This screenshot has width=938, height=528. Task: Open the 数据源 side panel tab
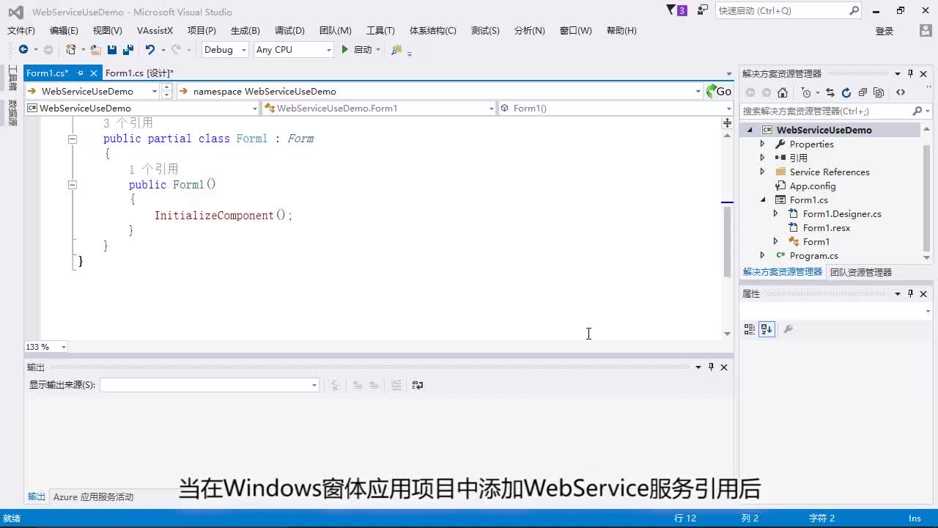pos(12,113)
